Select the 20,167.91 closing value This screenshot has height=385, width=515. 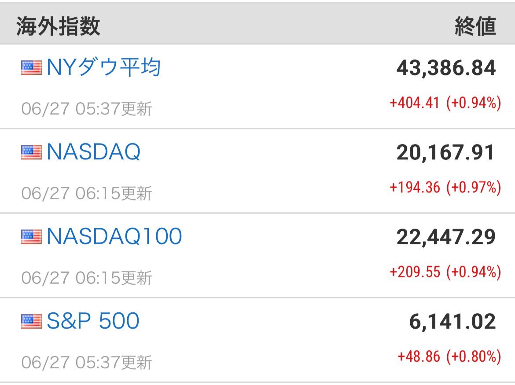pyautogui.click(x=445, y=152)
